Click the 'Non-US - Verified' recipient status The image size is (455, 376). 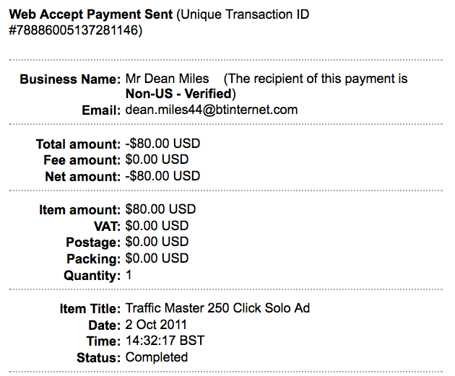178,94
